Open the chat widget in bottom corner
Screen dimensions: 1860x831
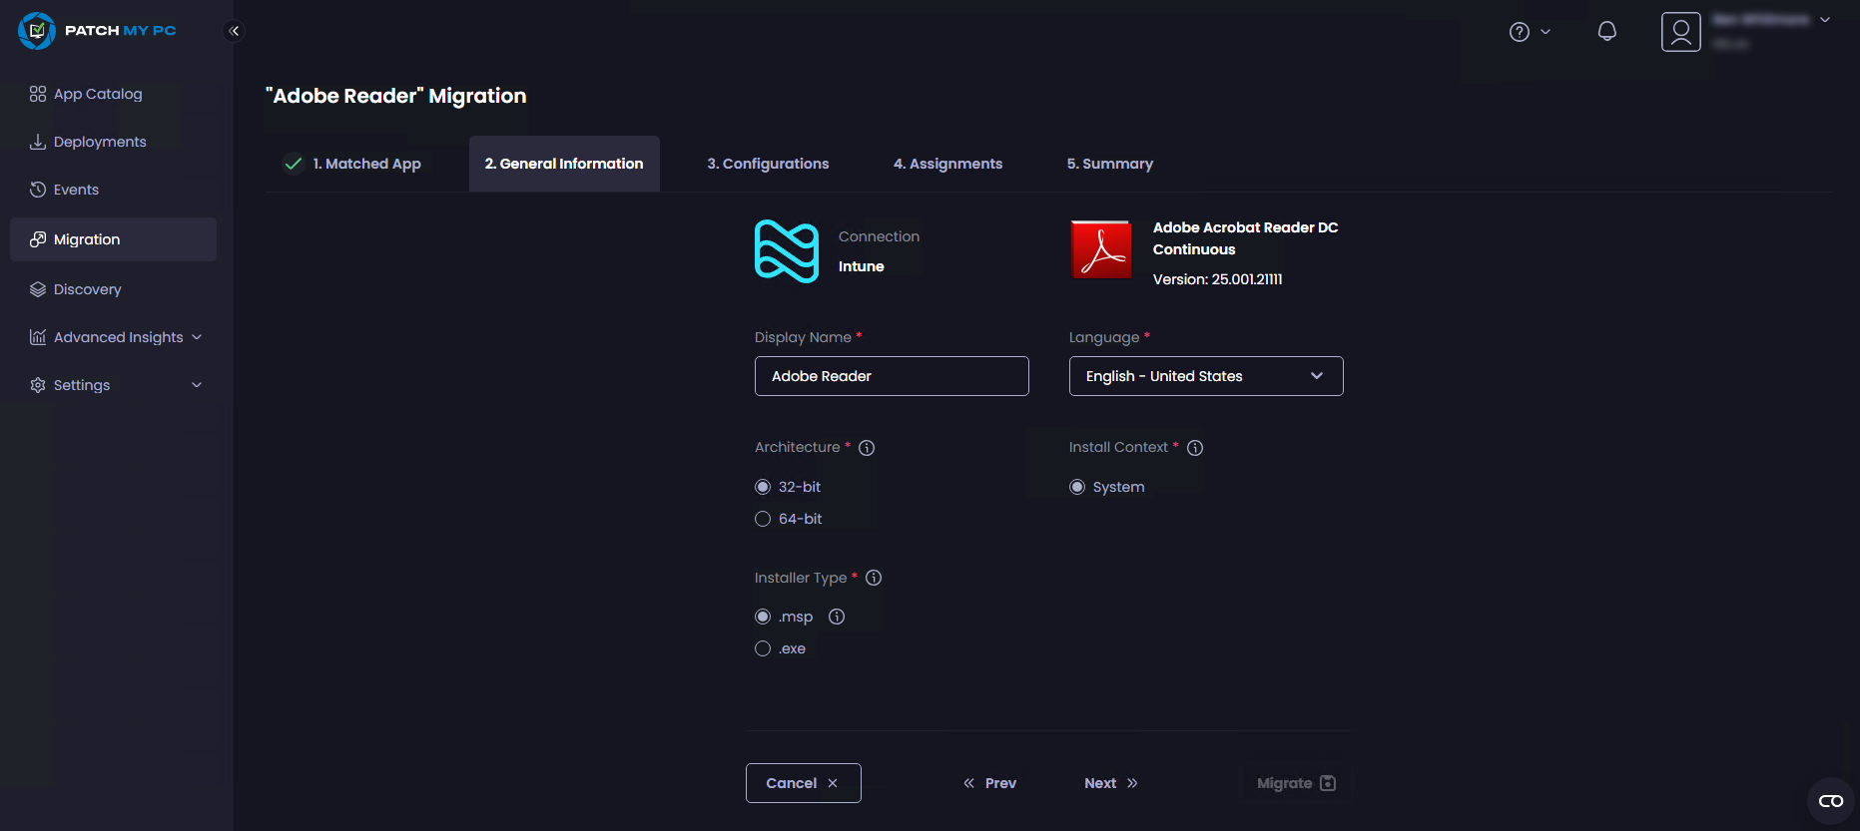[1831, 801]
